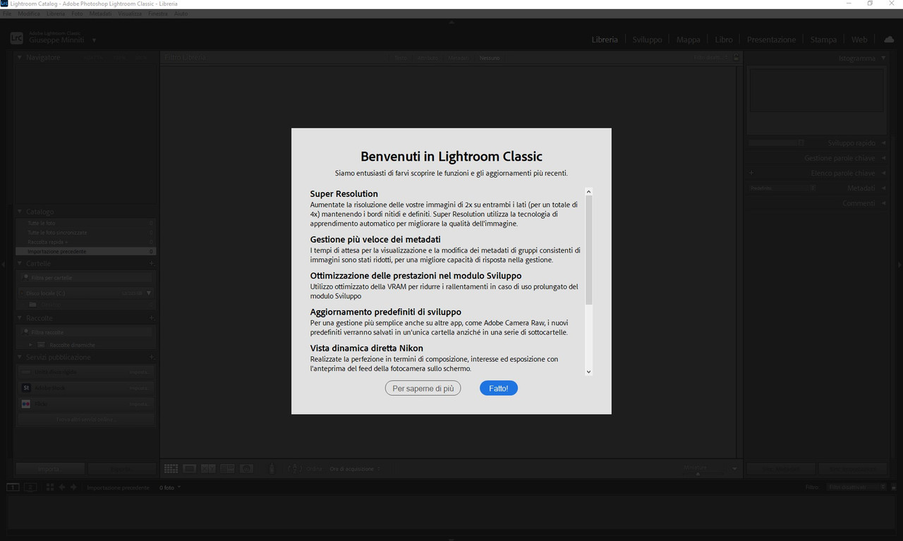This screenshot has width=903, height=541.
Task: Click the dialog scrollbar down arrow
Action: (x=588, y=372)
